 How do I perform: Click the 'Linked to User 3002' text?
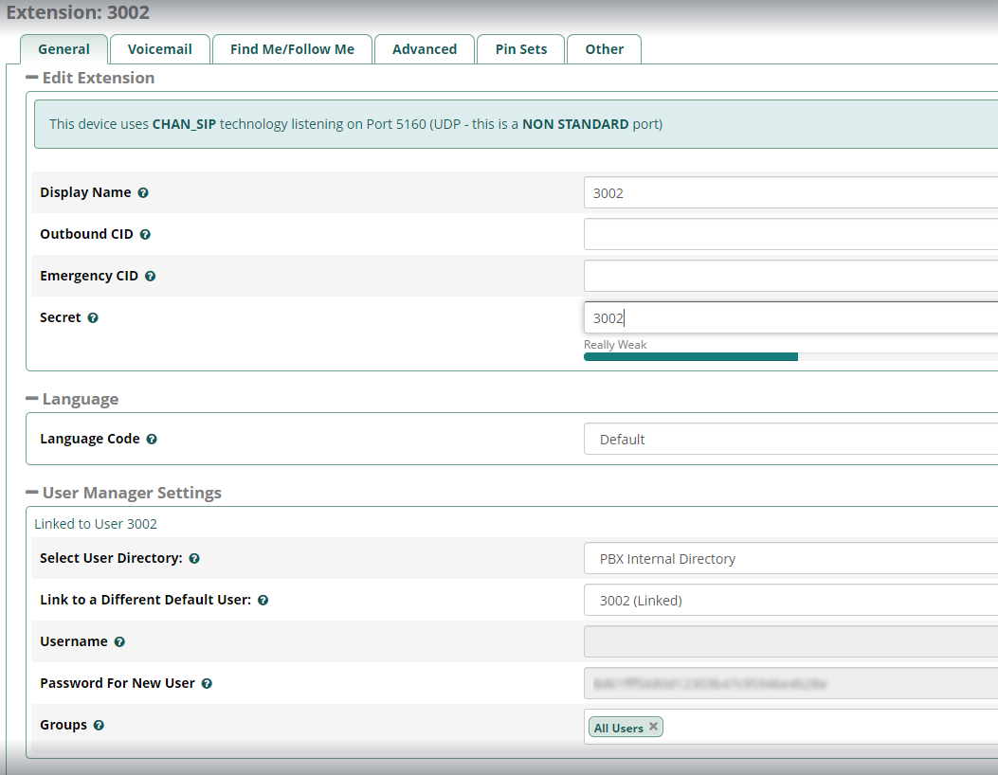96,524
